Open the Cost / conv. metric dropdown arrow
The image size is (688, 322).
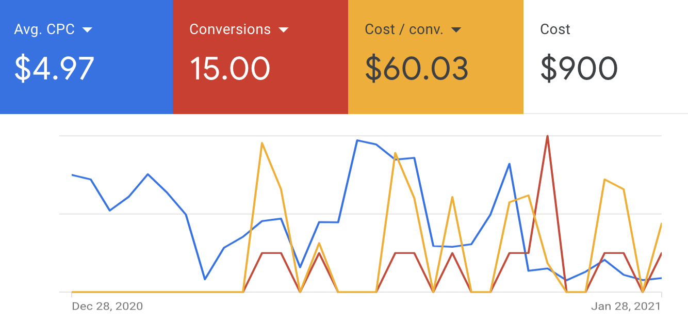[456, 30]
